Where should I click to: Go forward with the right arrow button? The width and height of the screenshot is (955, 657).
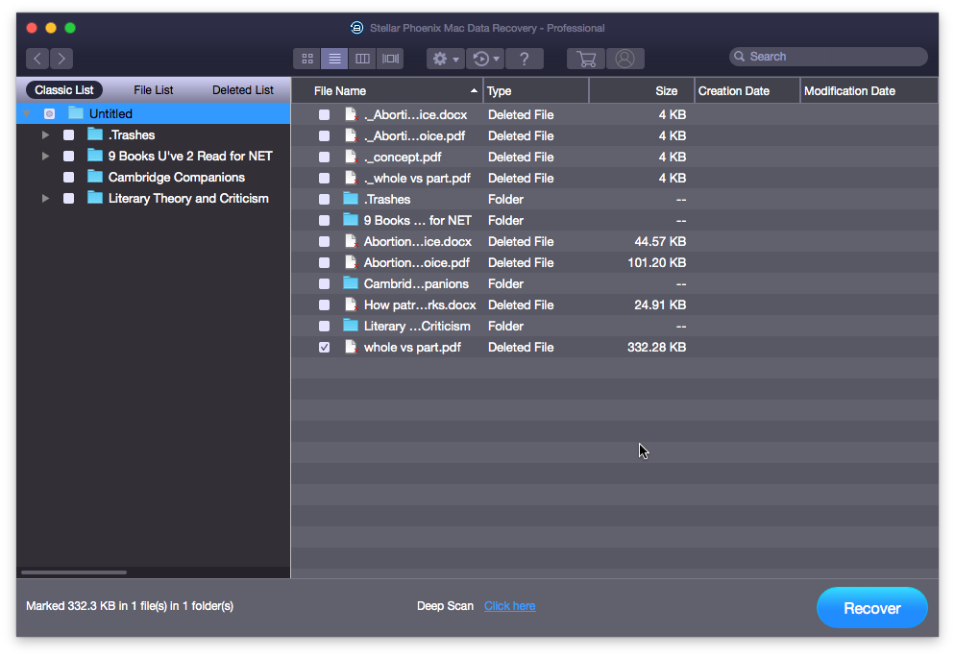61,59
